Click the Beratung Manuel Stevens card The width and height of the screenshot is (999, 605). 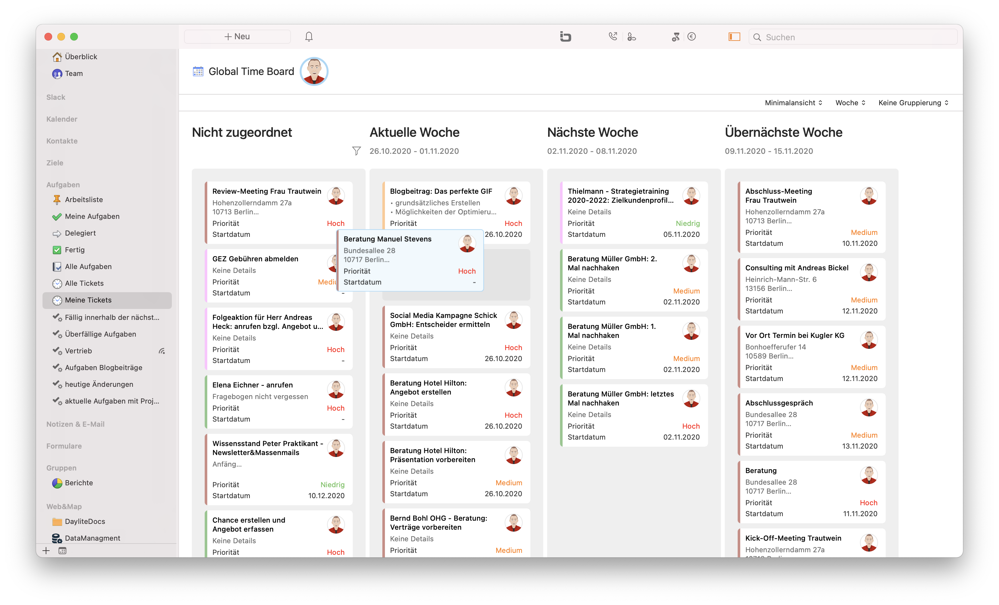pyautogui.click(x=410, y=260)
